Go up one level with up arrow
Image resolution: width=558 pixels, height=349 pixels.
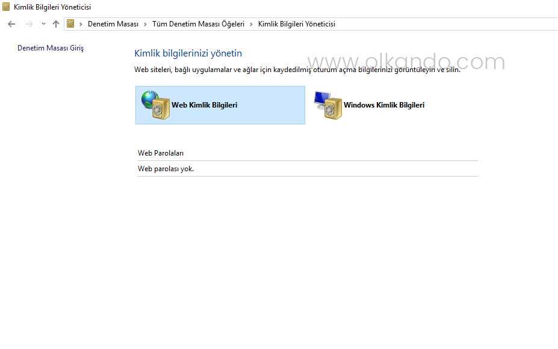click(56, 24)
